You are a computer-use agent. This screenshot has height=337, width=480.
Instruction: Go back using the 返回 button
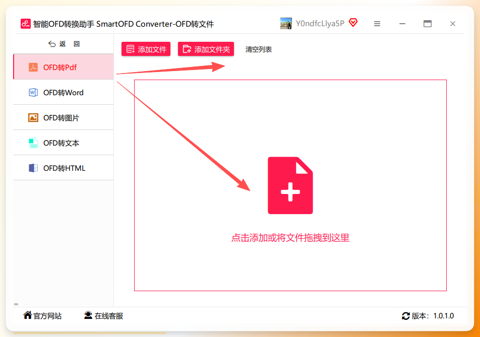pyautogui.click(x=64, y=44)
